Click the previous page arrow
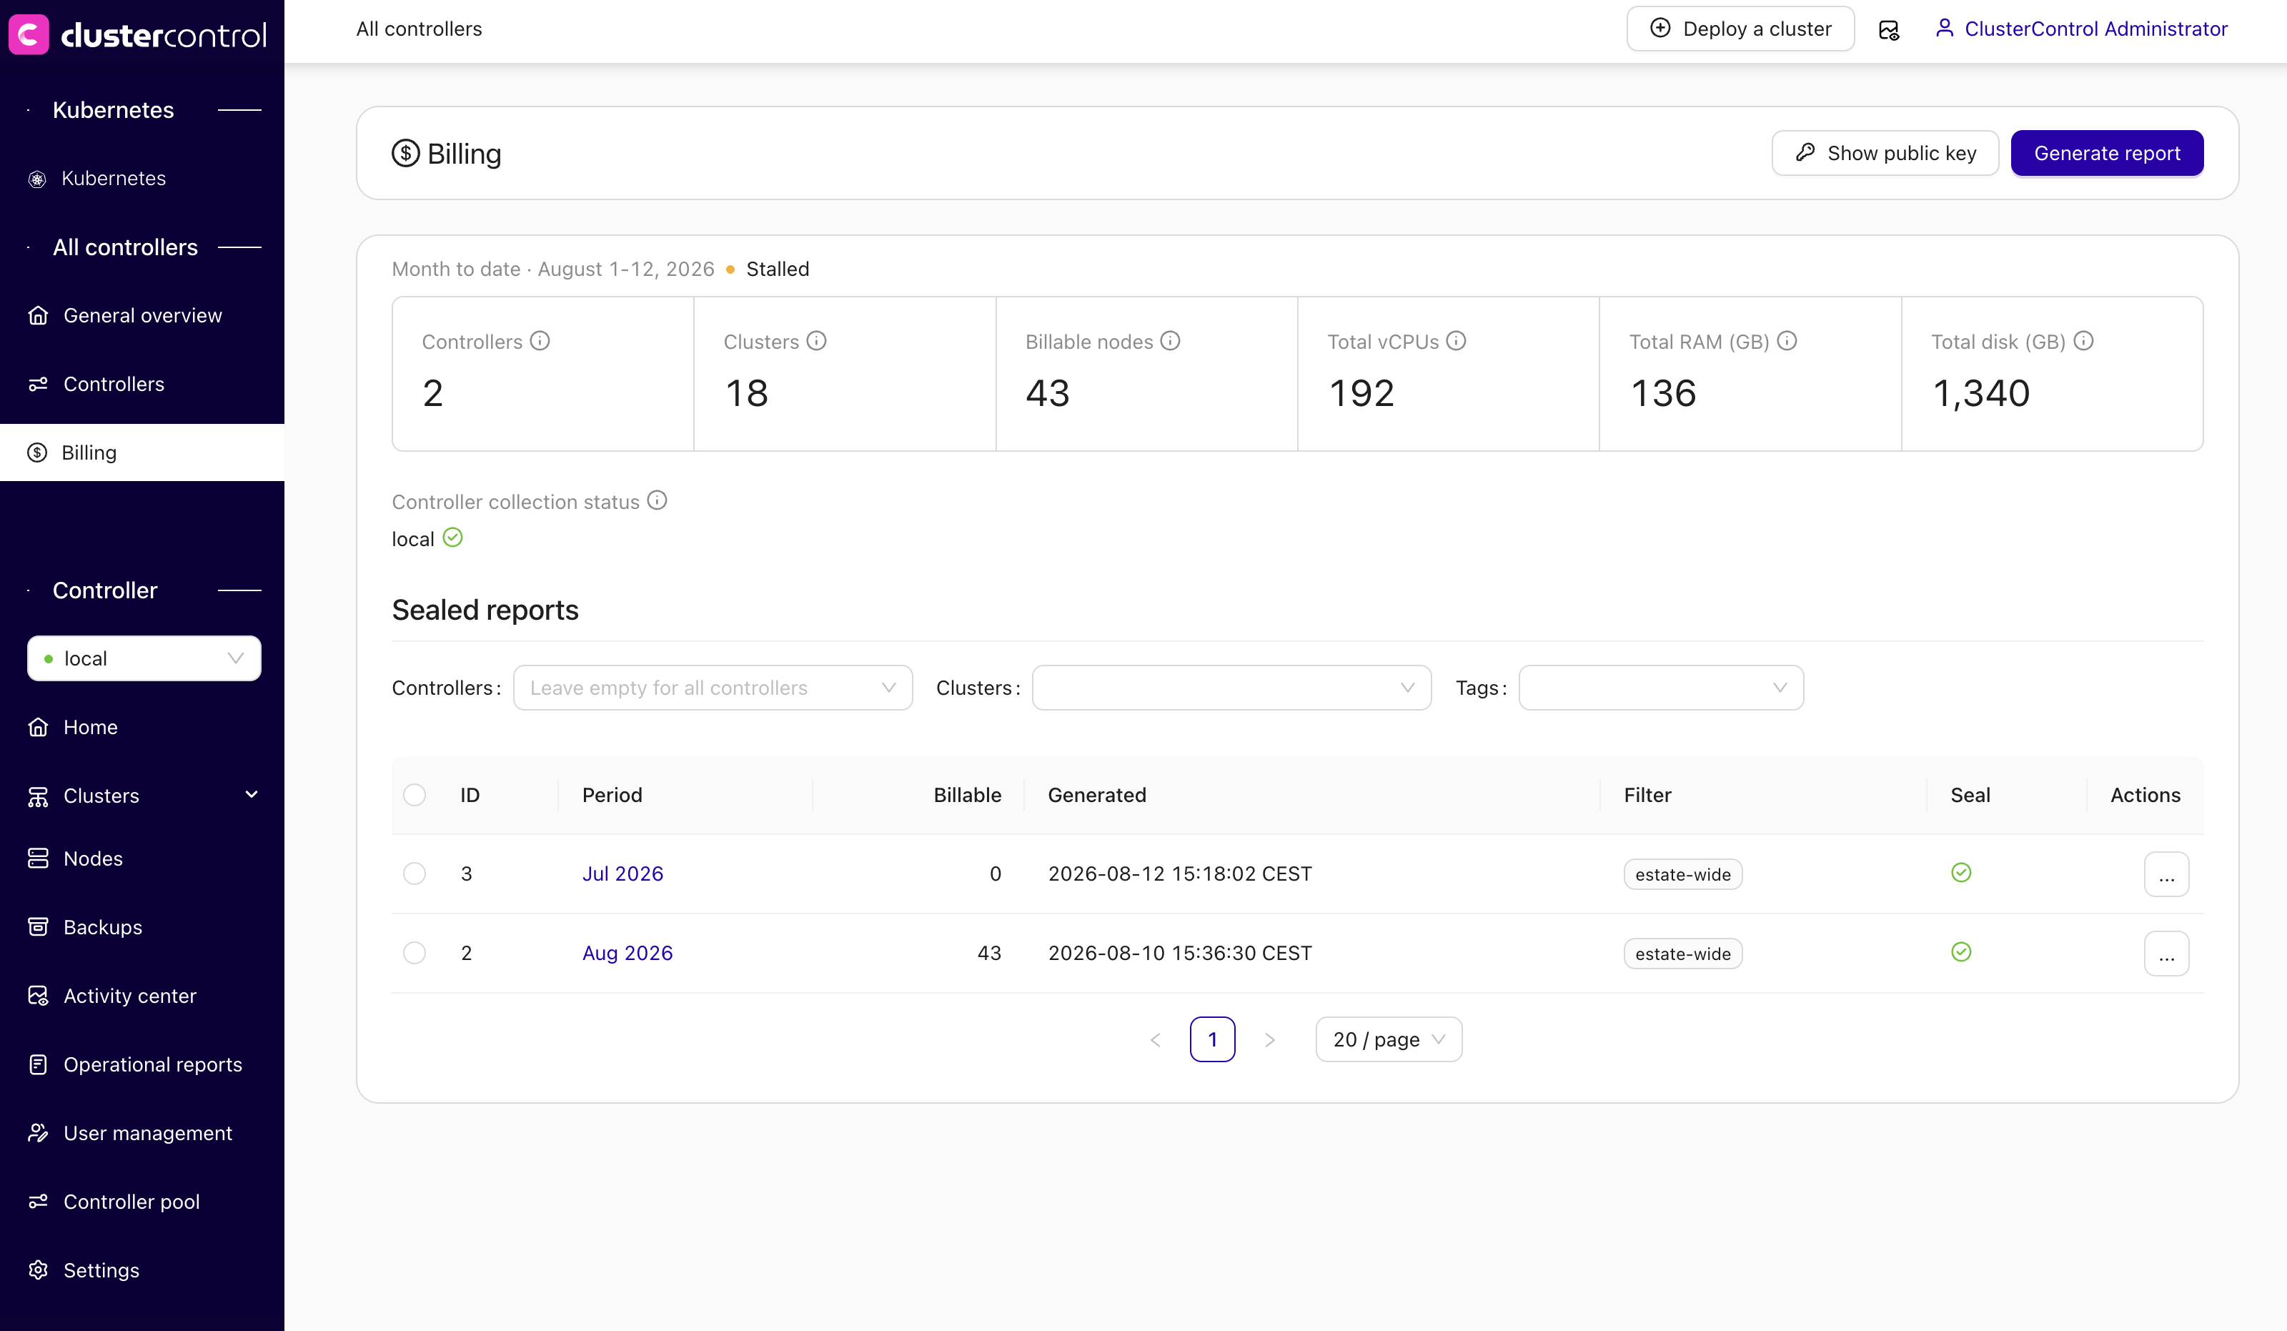This screenshot has width=2287, height=1331. click(1156, 1039)
